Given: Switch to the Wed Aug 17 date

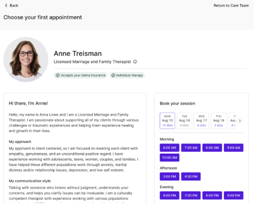Looking at the screenshot, I should tap(201, 121).
